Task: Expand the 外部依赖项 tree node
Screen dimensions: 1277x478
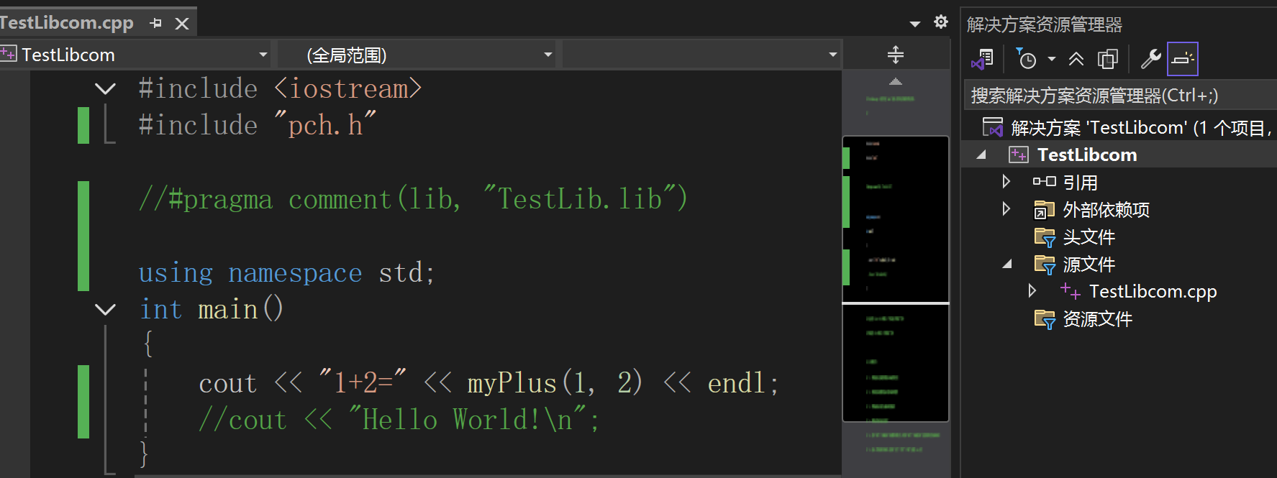Action: pos(1006,209)
